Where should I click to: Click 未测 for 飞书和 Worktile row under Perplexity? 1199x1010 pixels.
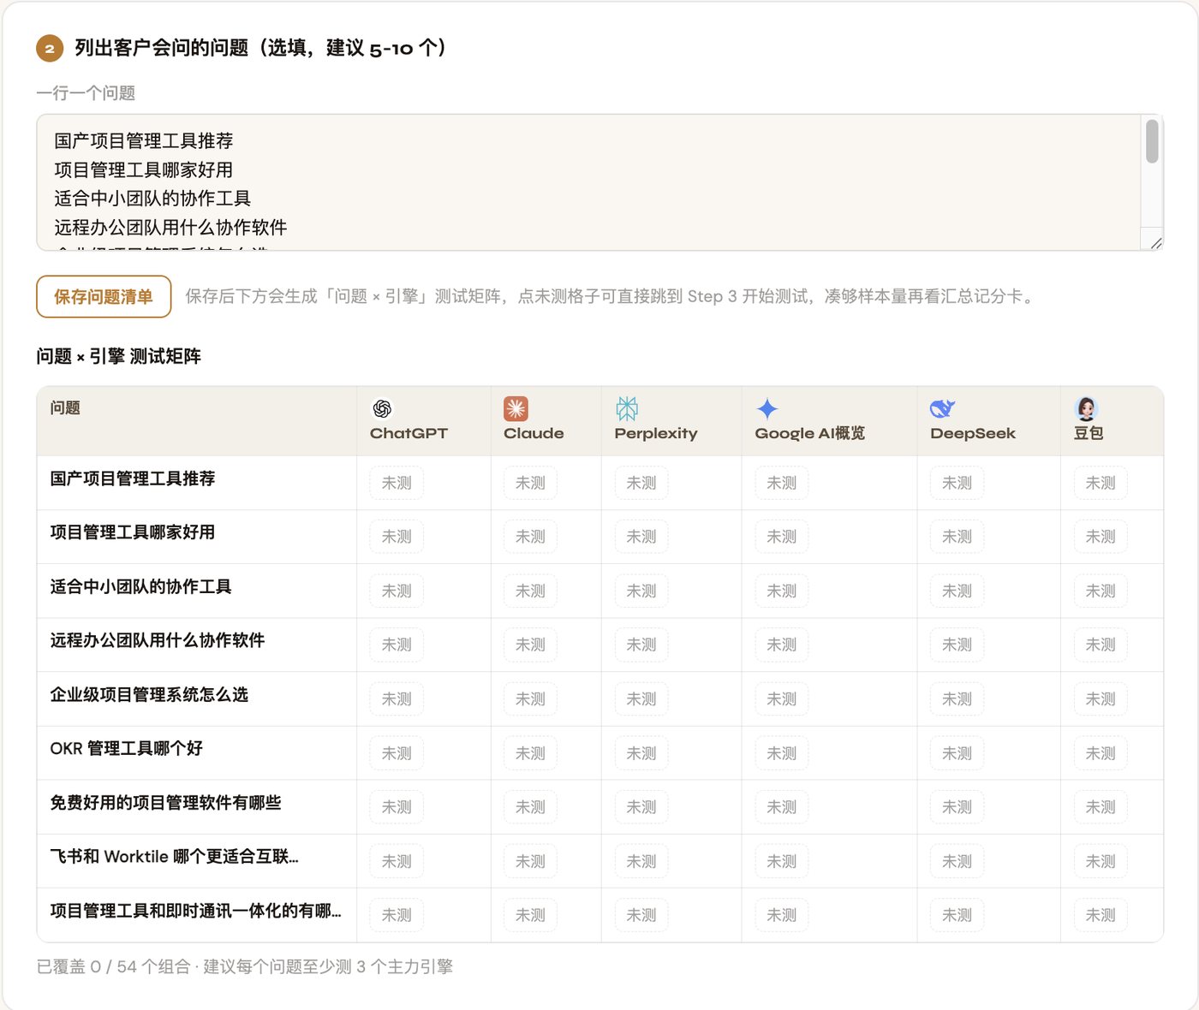click(641, 861)
